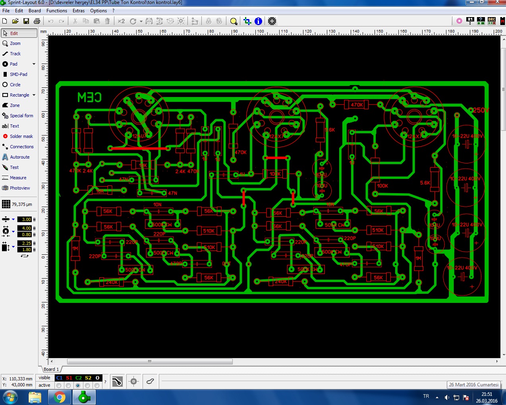The width and height of the screenshot is (506, 405).
Task: Choose the SMD-Pad tool
Action: pyautogui.click(x=18, y=74)
